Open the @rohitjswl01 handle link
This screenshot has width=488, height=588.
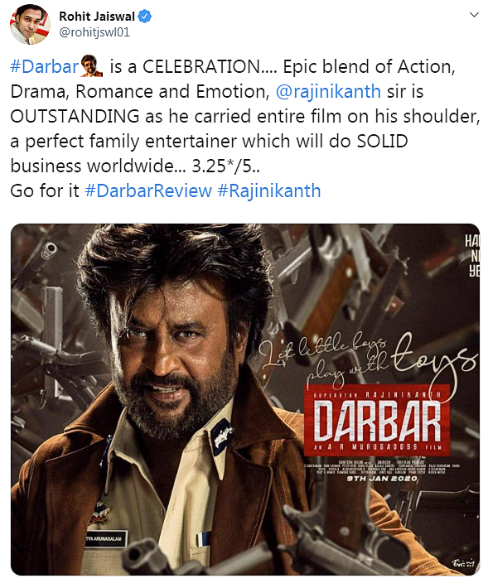coord(94,32)
